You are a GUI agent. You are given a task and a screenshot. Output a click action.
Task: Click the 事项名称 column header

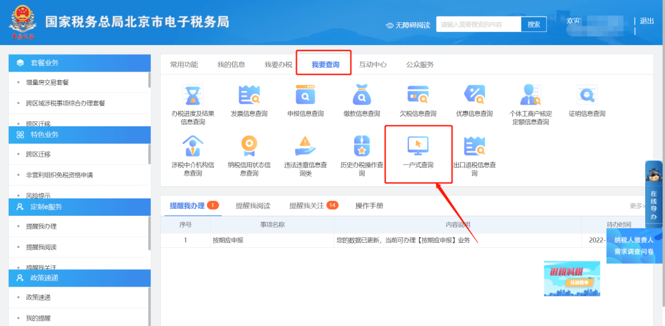(x=272, y=224)
